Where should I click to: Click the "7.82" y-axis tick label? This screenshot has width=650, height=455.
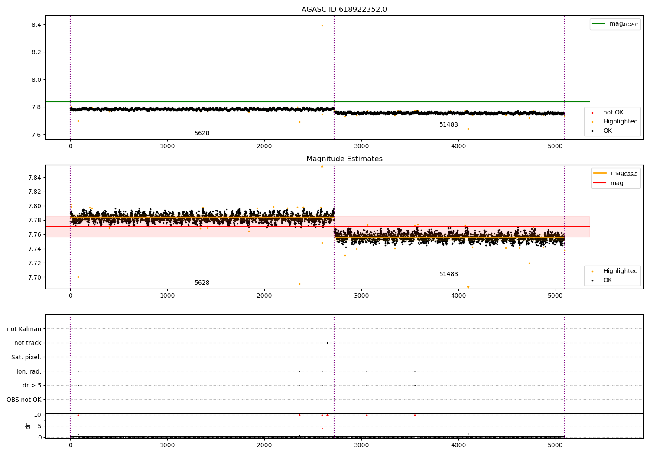(x=34, y=192)
